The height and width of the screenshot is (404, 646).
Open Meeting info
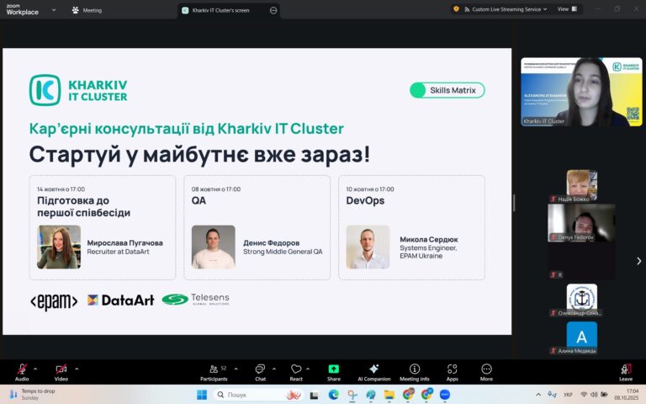(x=415, y=372)
